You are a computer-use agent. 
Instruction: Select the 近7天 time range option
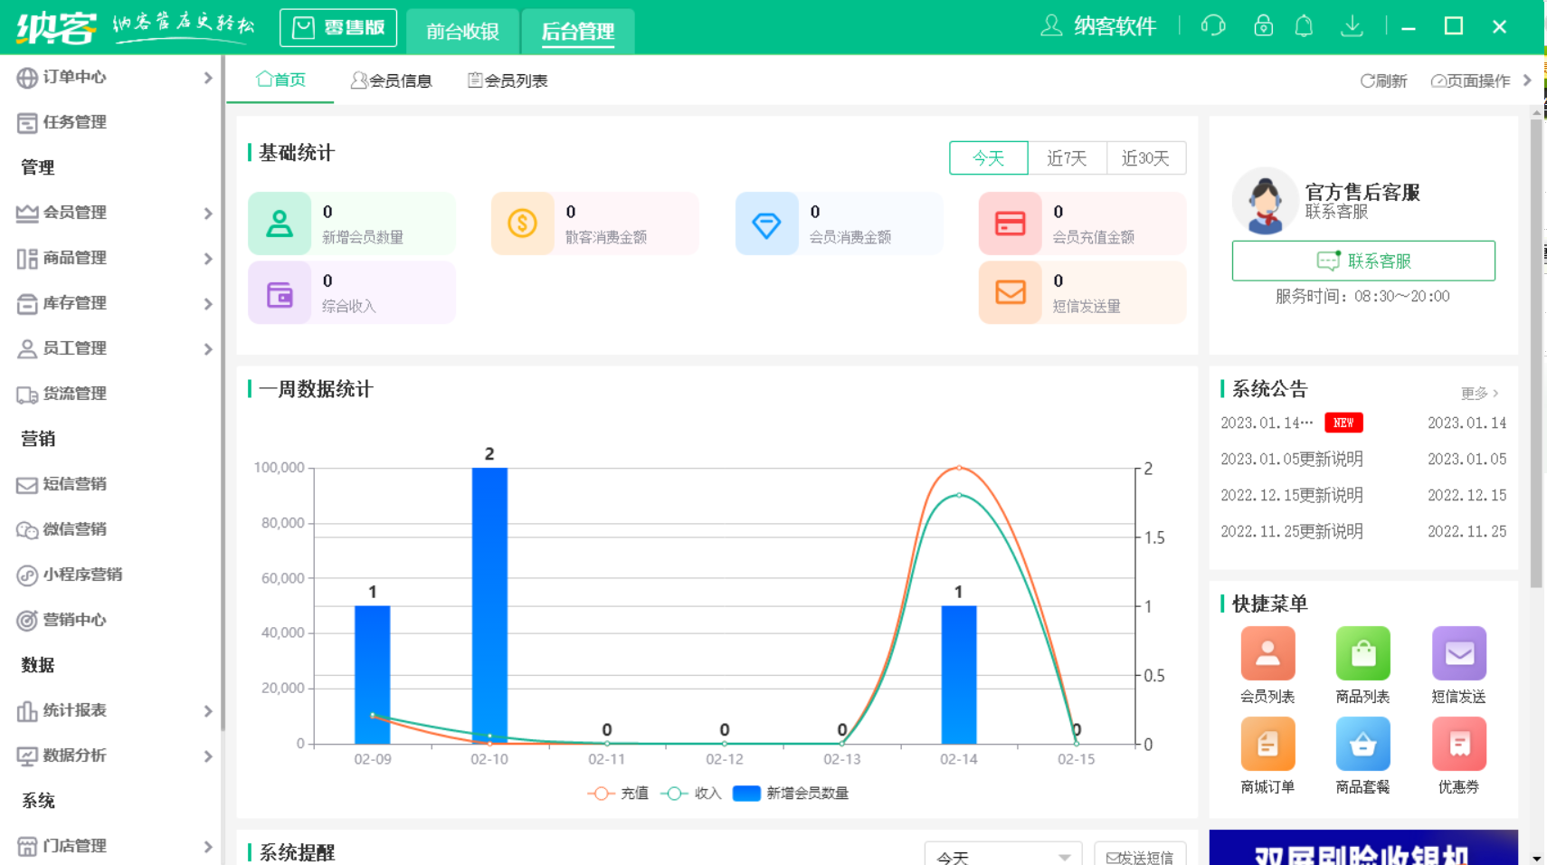pos(1067,157)
